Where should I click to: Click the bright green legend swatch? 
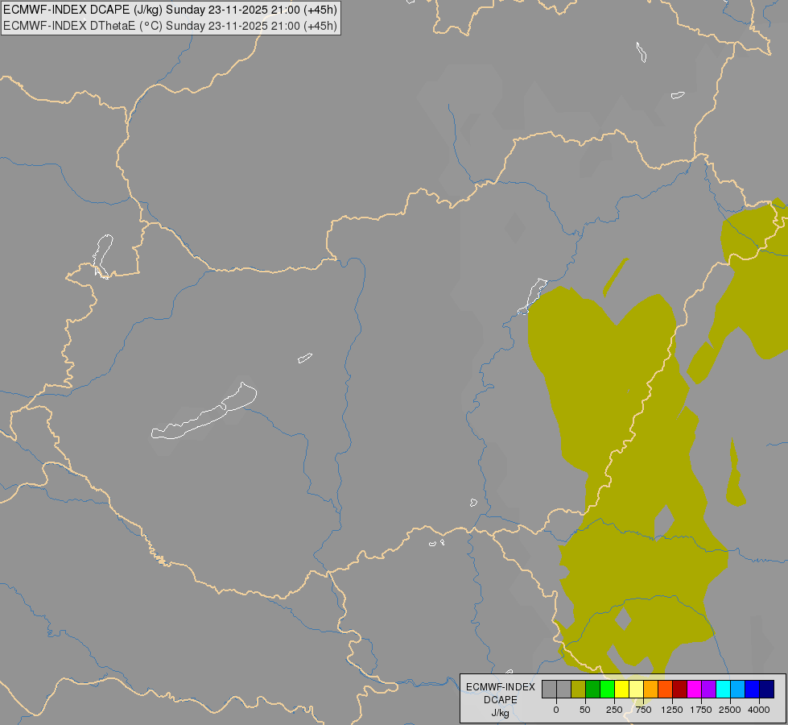point(608,690)
